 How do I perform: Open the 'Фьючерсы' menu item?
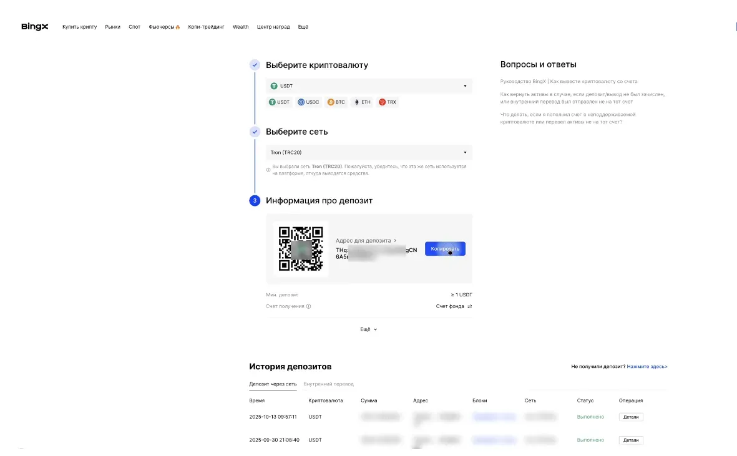coord(162,27)
